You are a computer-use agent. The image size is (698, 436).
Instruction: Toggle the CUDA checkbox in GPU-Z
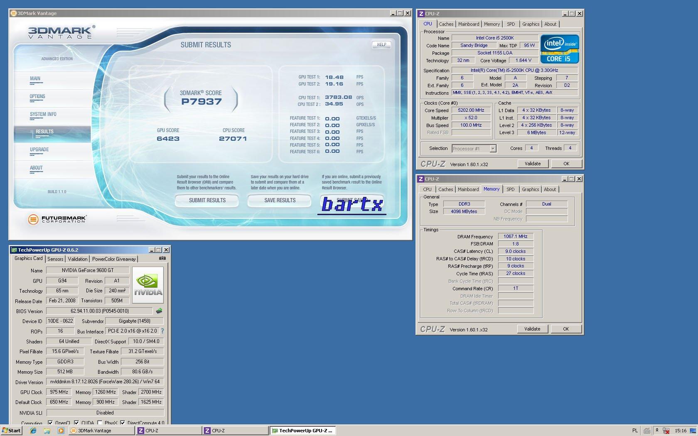pos(76,423)
